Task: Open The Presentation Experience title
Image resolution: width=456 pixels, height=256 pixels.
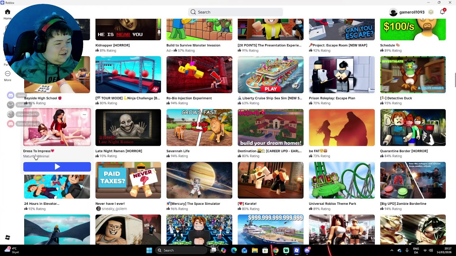Action: tap(270, 45)
